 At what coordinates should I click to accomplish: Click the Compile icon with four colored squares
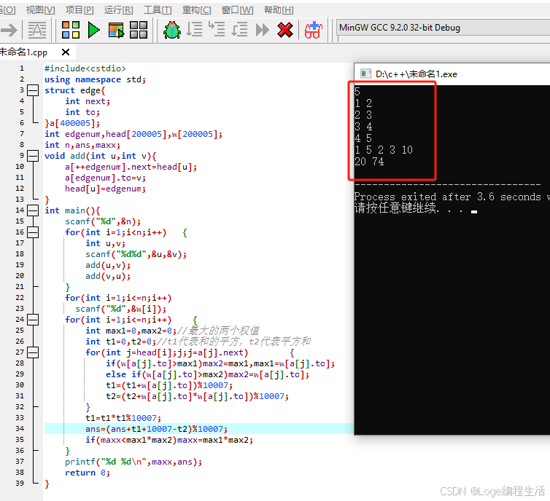tap(71, 30)
